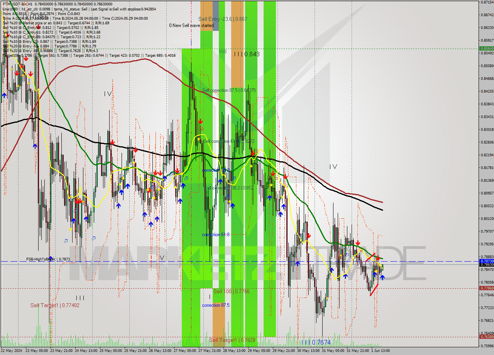Click the blue 'correction 87.5' label
494x355 pixels.
click(216, 305)
